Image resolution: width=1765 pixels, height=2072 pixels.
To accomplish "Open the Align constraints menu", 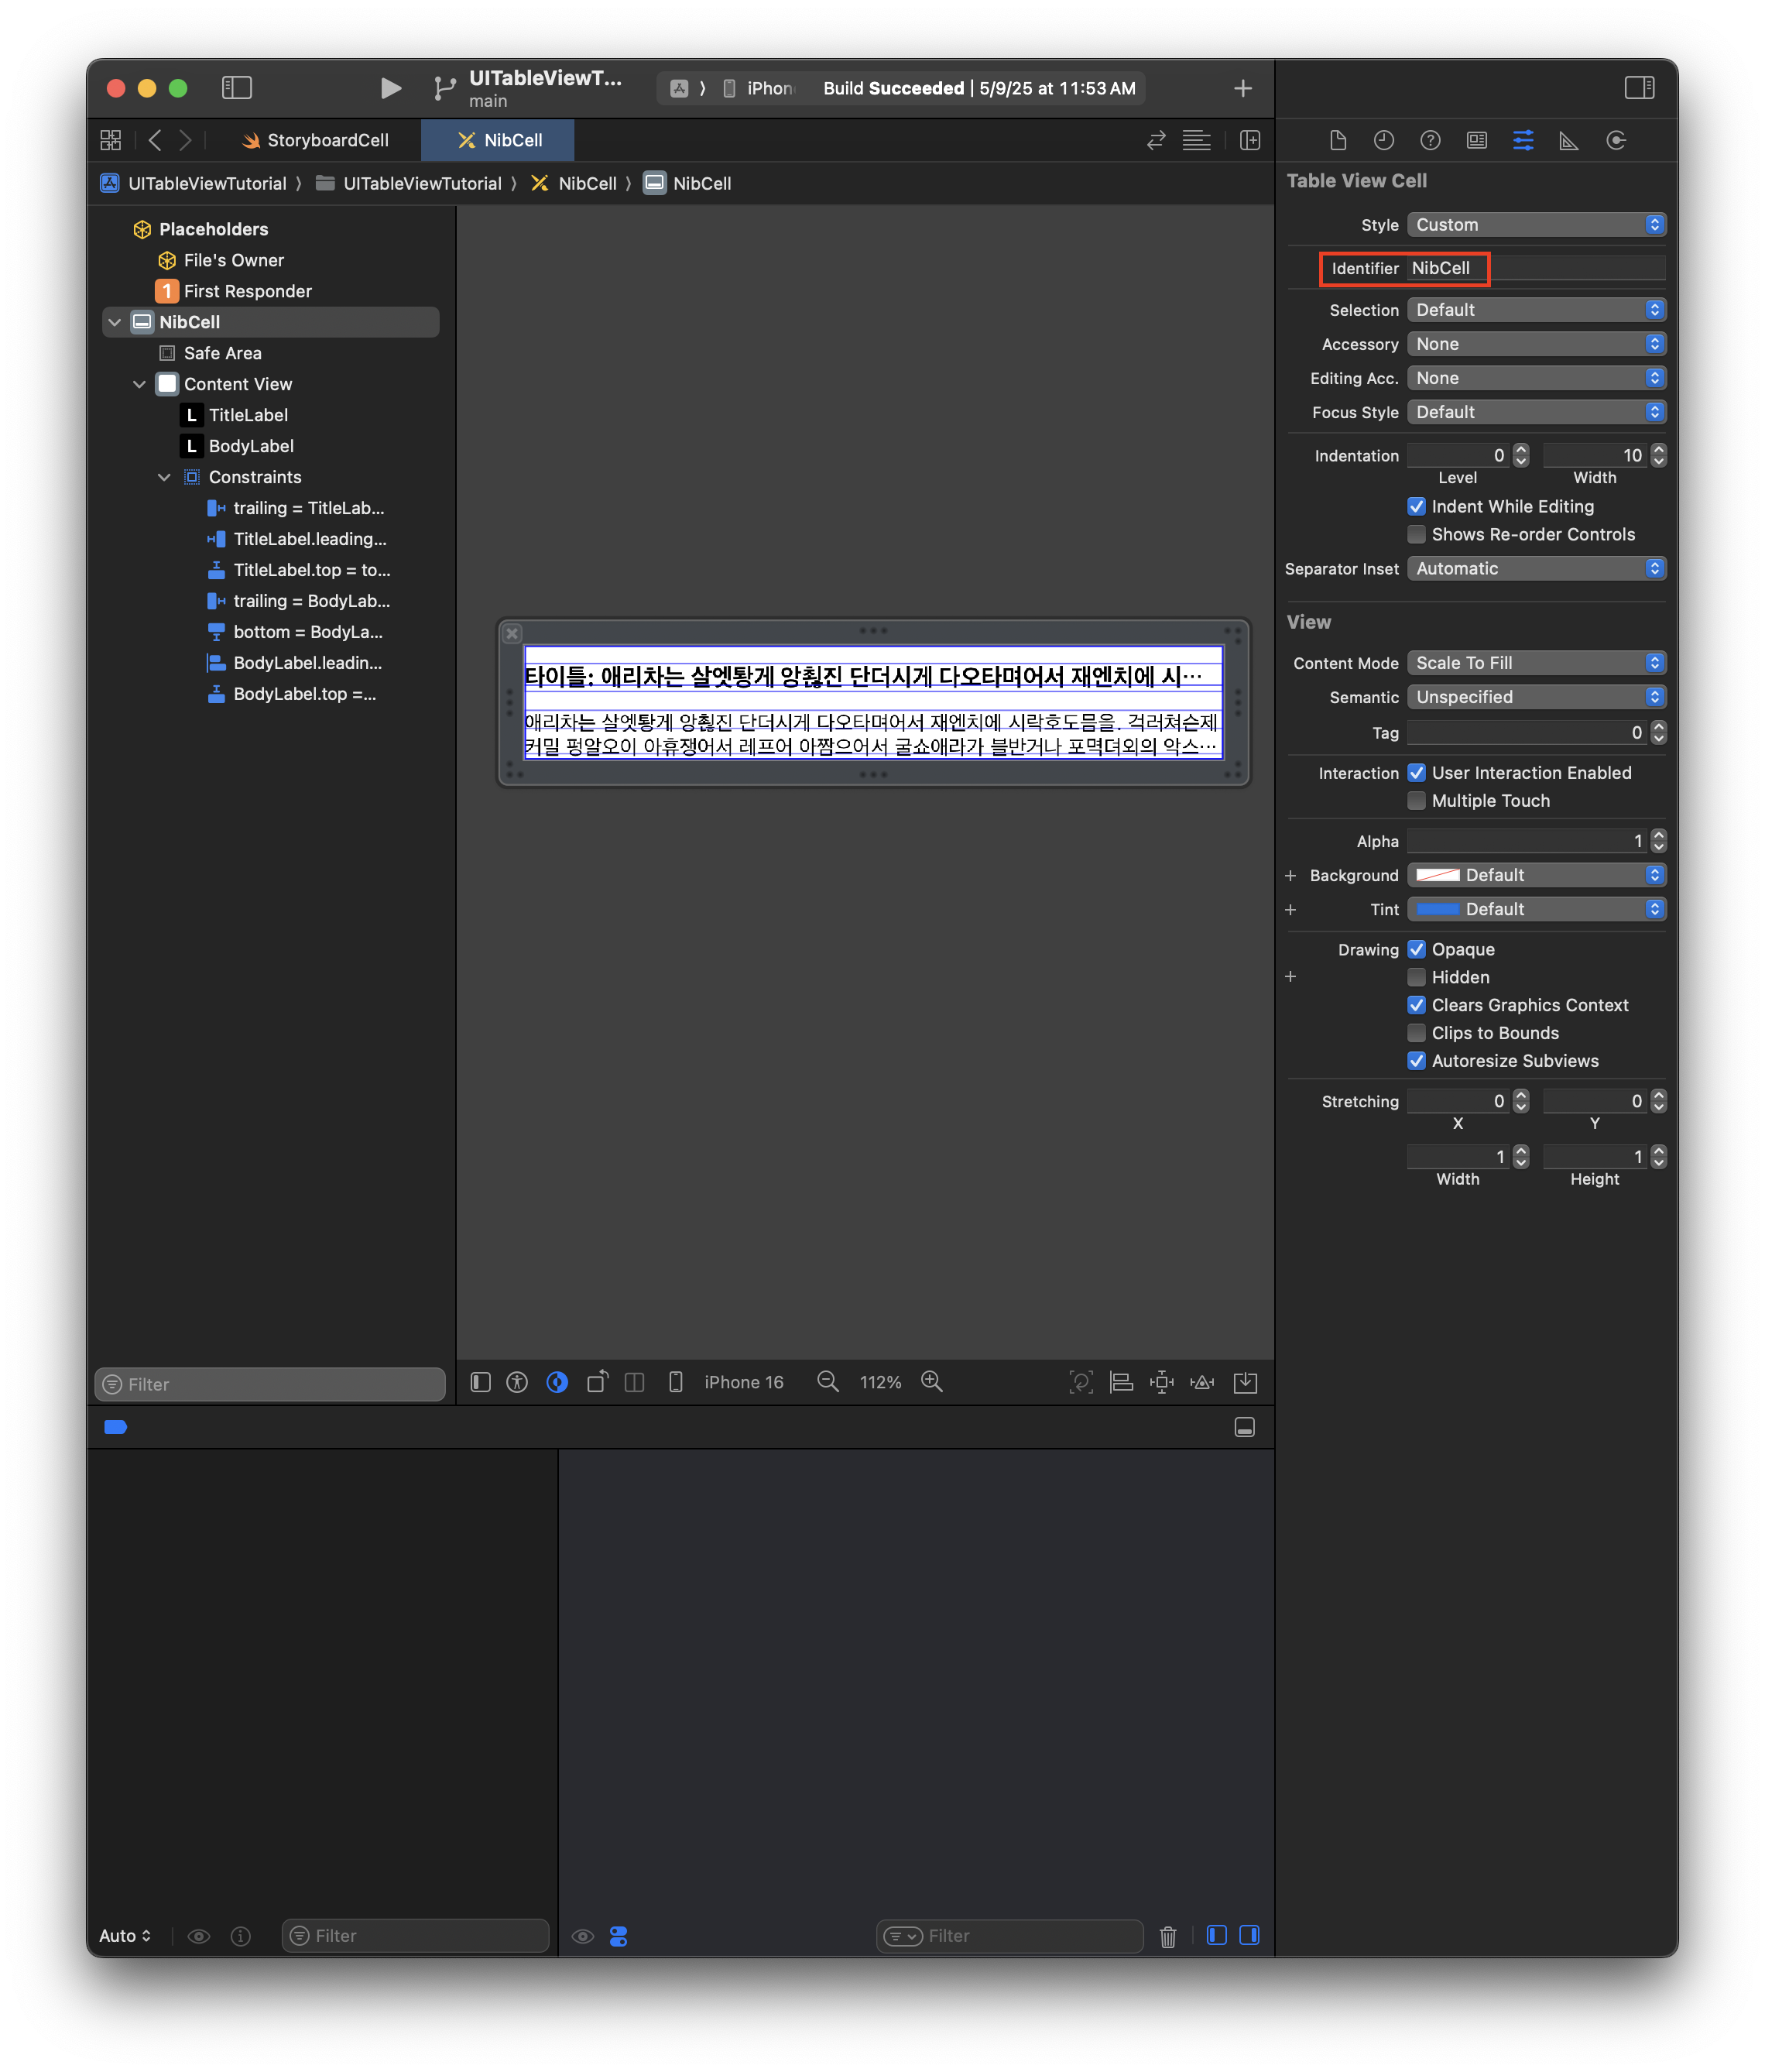I will [x=1121, y=1381].
